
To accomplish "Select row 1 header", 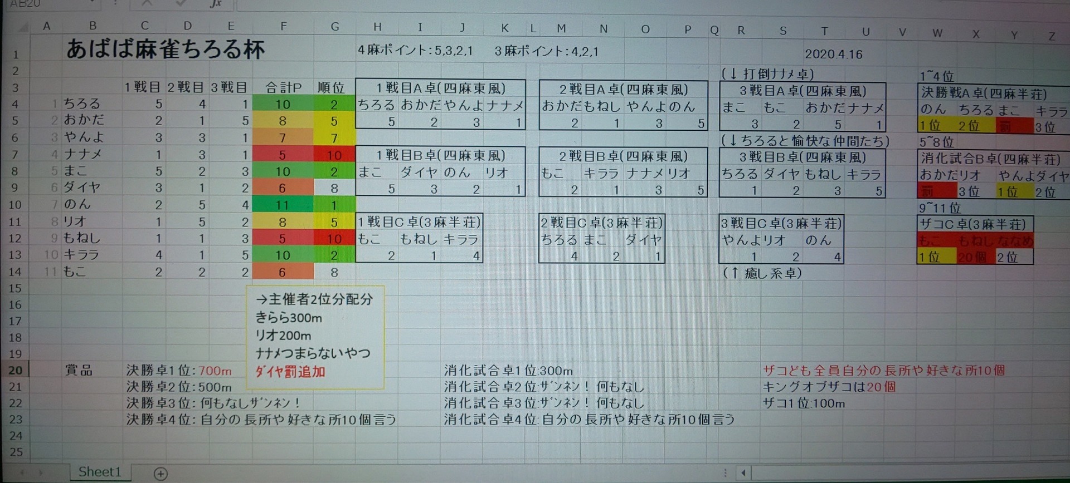I will tap(16, 55).
